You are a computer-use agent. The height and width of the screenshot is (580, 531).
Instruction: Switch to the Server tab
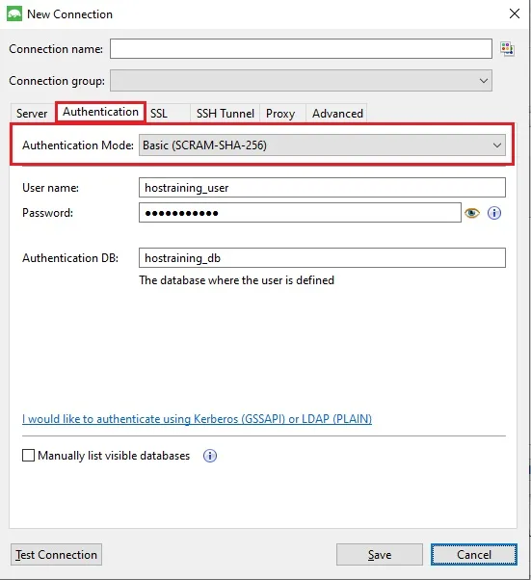[x=32, y=113]
